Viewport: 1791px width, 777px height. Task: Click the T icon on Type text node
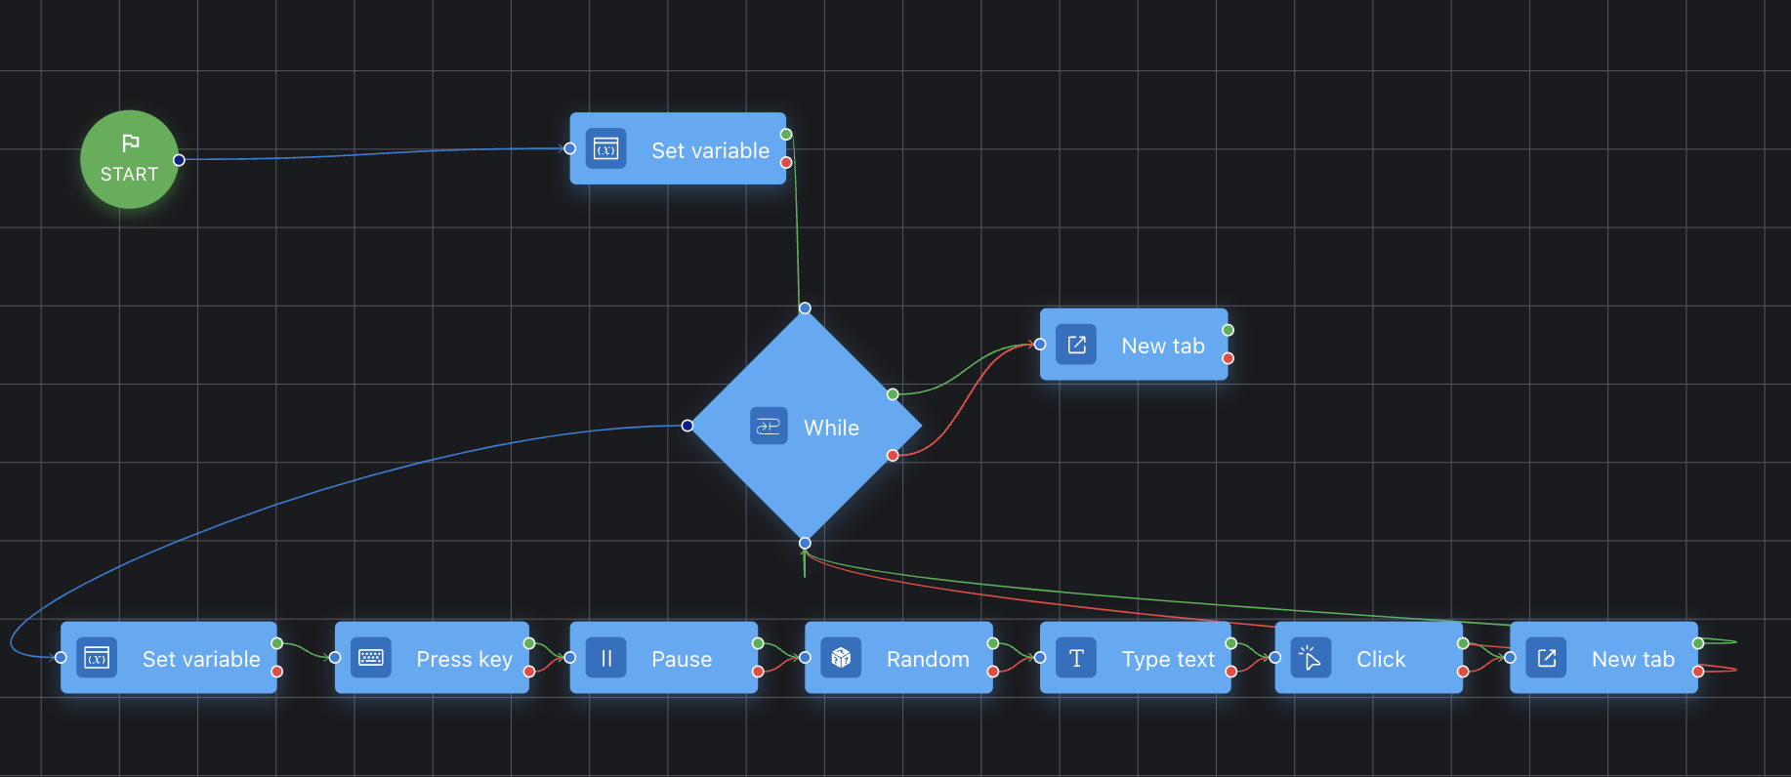point(1076,658)
